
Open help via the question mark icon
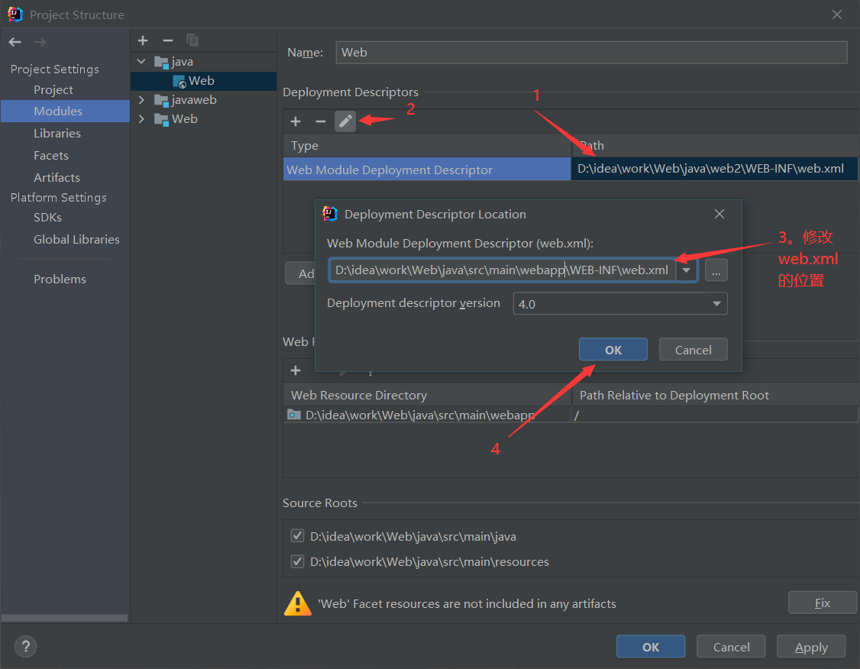click(25, 646)
